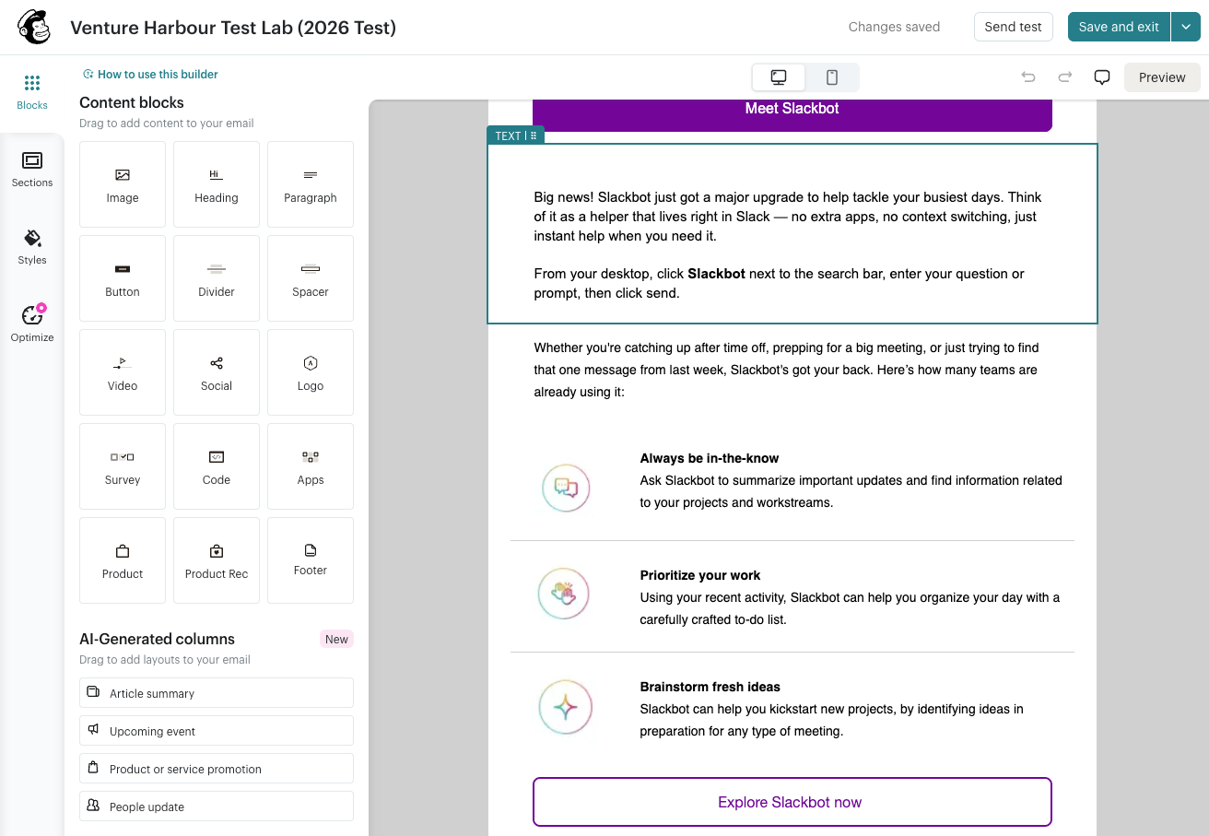Click the 'Brainstorm fresh ideas' heading

[x=710, y=687]
